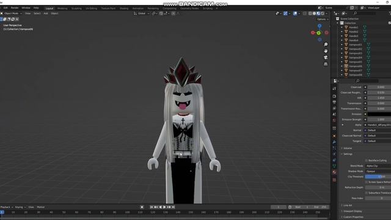Toggle snapping magnet in header
Viewport: 391px width, 220px height.
pos(161,13)
